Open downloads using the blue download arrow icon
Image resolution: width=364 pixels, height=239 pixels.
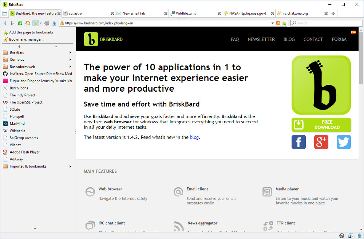point(54,23)
